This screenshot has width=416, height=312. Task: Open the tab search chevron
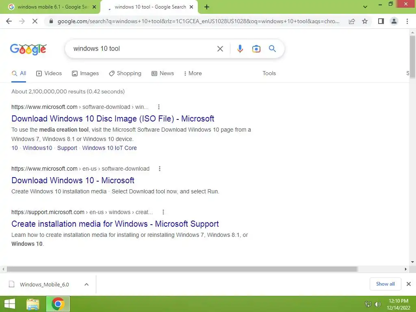click(365, 7)
